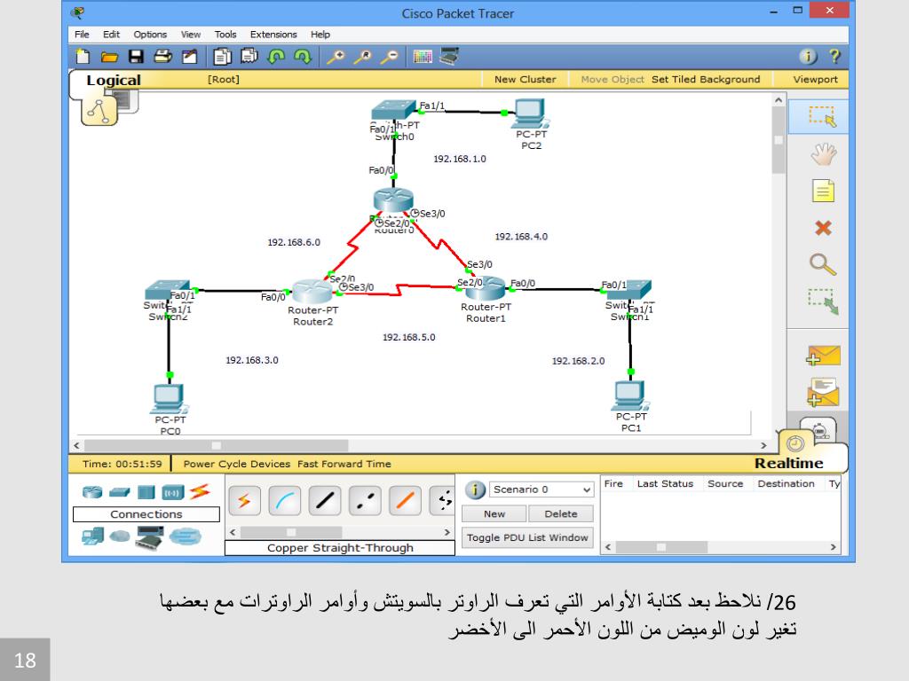The width and height of the screenshot is (909, 681).
Task: Activate the red X Delete tool
Action: pos(823,228)
